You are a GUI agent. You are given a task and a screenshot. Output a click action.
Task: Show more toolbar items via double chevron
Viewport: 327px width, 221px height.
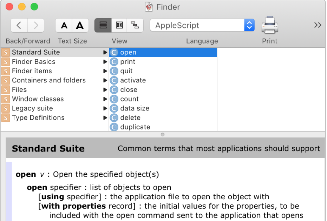coord(318,25)
